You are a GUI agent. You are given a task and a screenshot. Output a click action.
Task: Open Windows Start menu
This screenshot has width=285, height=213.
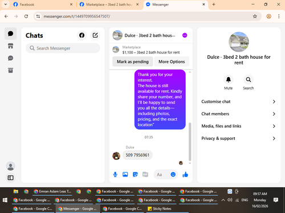(x=5, y=200)
